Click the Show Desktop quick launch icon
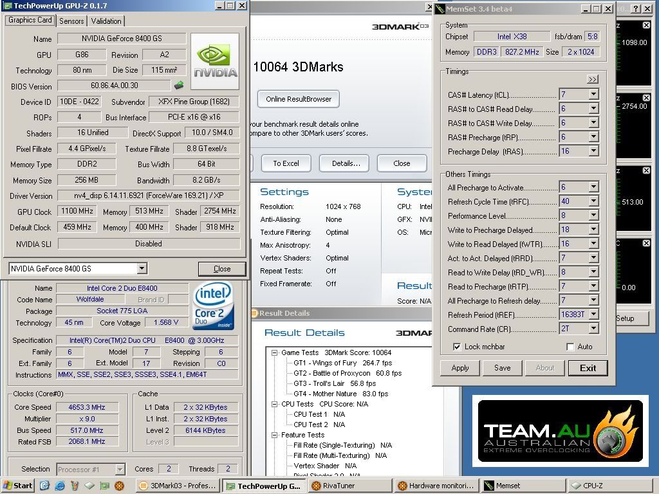Screen dimensions: 659x494 [x=45, y=486]
